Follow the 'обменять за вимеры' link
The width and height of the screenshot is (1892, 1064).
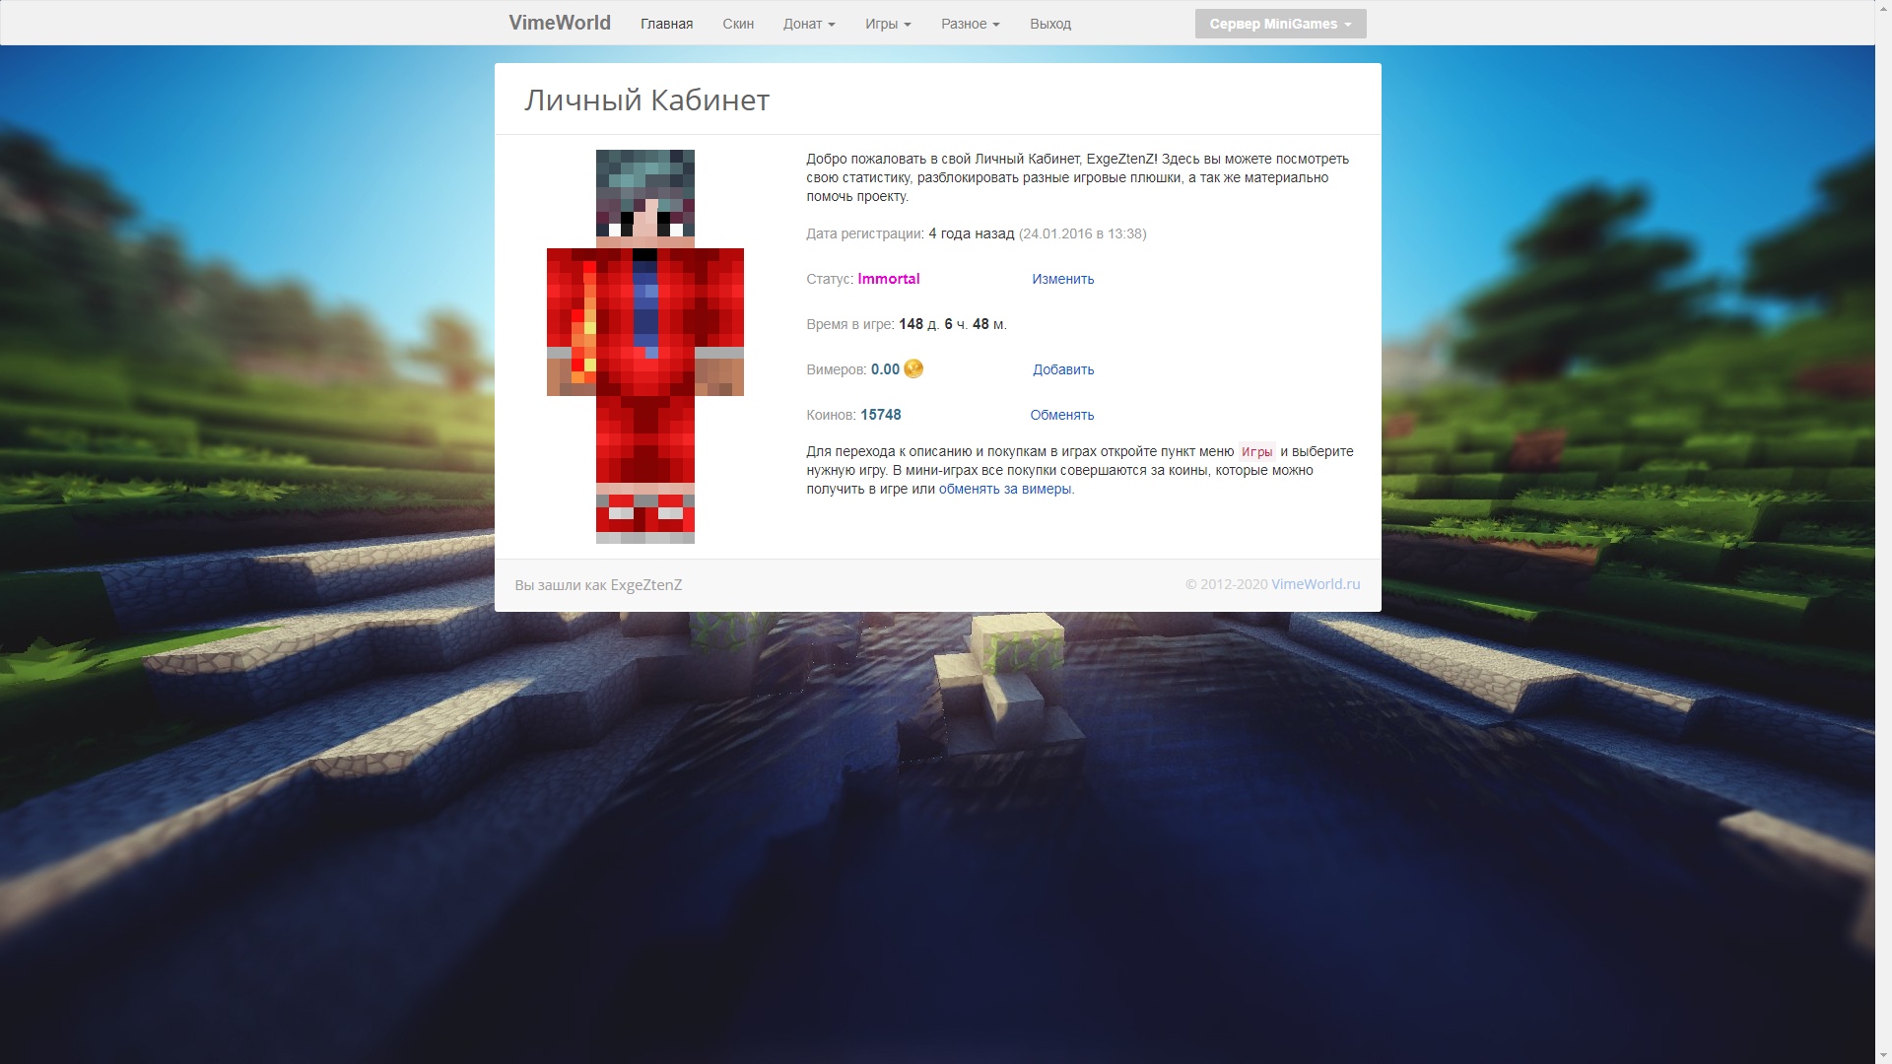pyautogui.click(x=1004, y=489)
